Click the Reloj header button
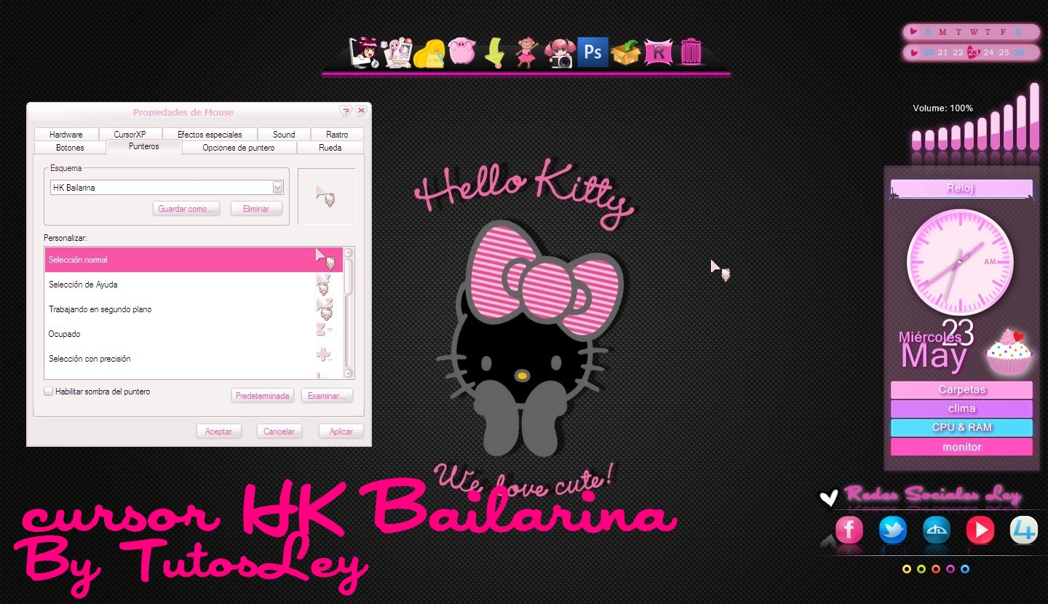The height and width of the screenshot is (604, 1048). [961, 188]
